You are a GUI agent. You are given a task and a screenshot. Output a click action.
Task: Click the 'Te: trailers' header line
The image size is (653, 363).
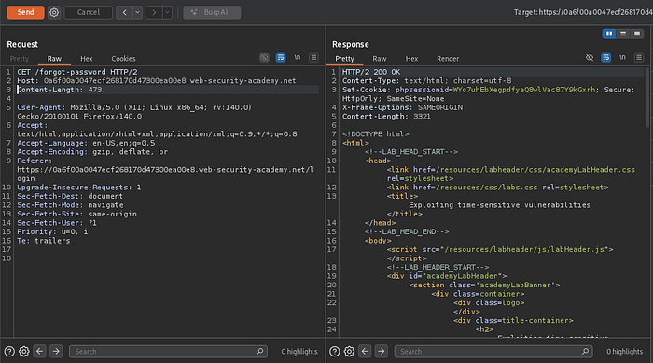pos(44,241)
